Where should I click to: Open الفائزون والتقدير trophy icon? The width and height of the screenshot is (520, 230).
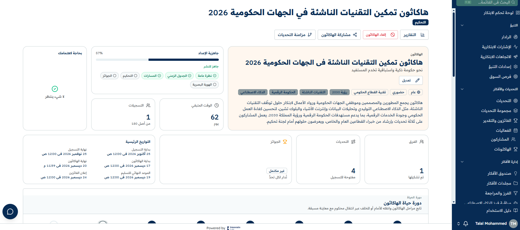tap(516, 121)
